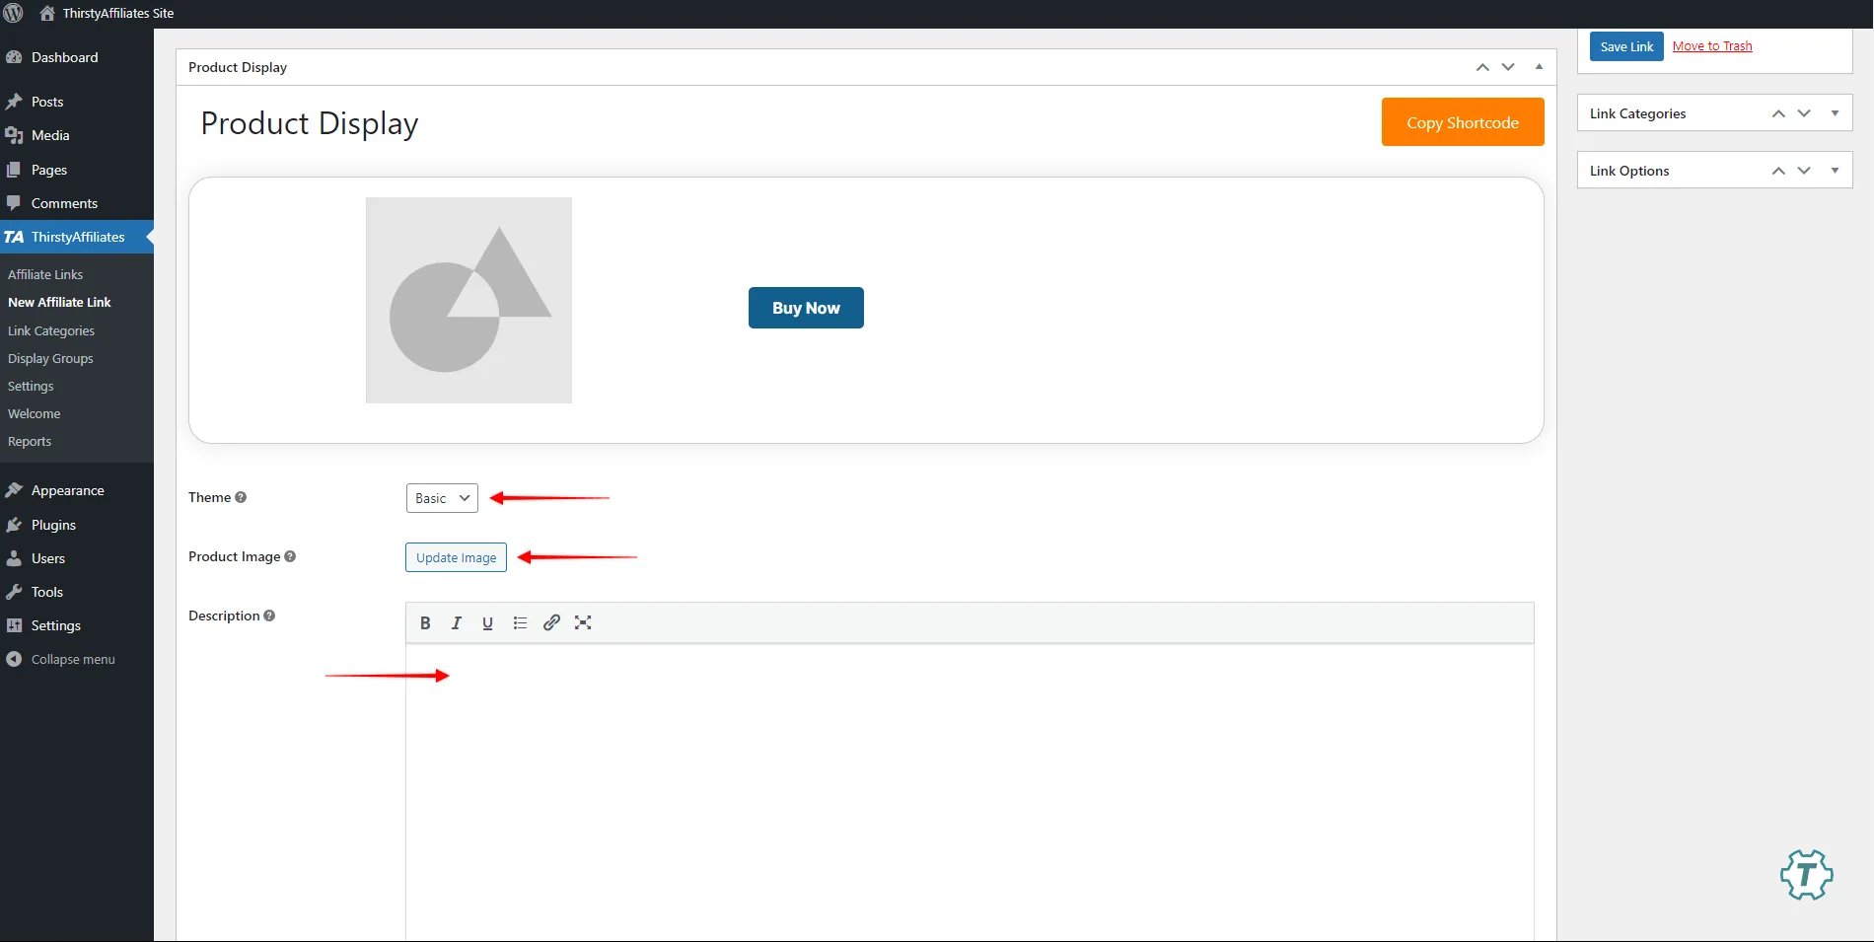Collapse the admin sidebar menu
Screen dimensions: 1874x942
pyautogui.click(x=77, y=659)
